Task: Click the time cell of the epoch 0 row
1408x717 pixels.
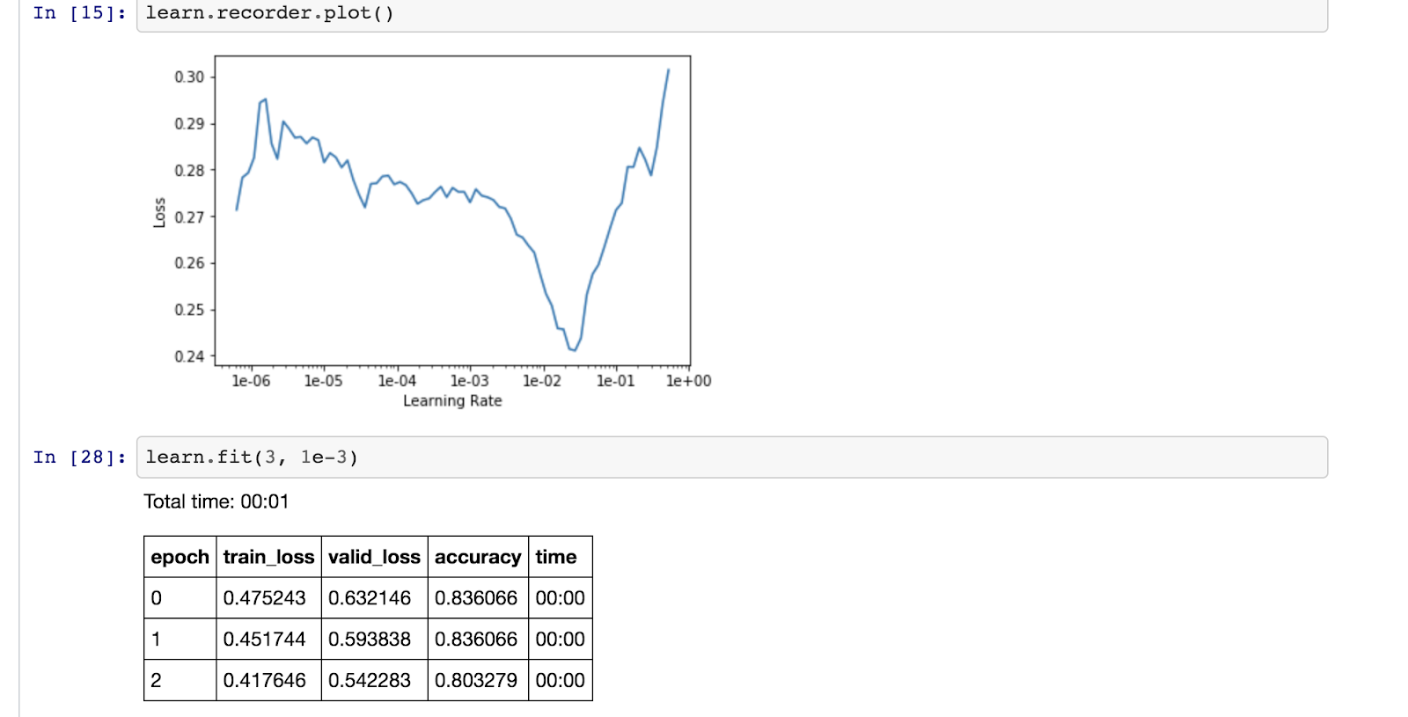Action: pyautogui.click(x=560, y=598)
